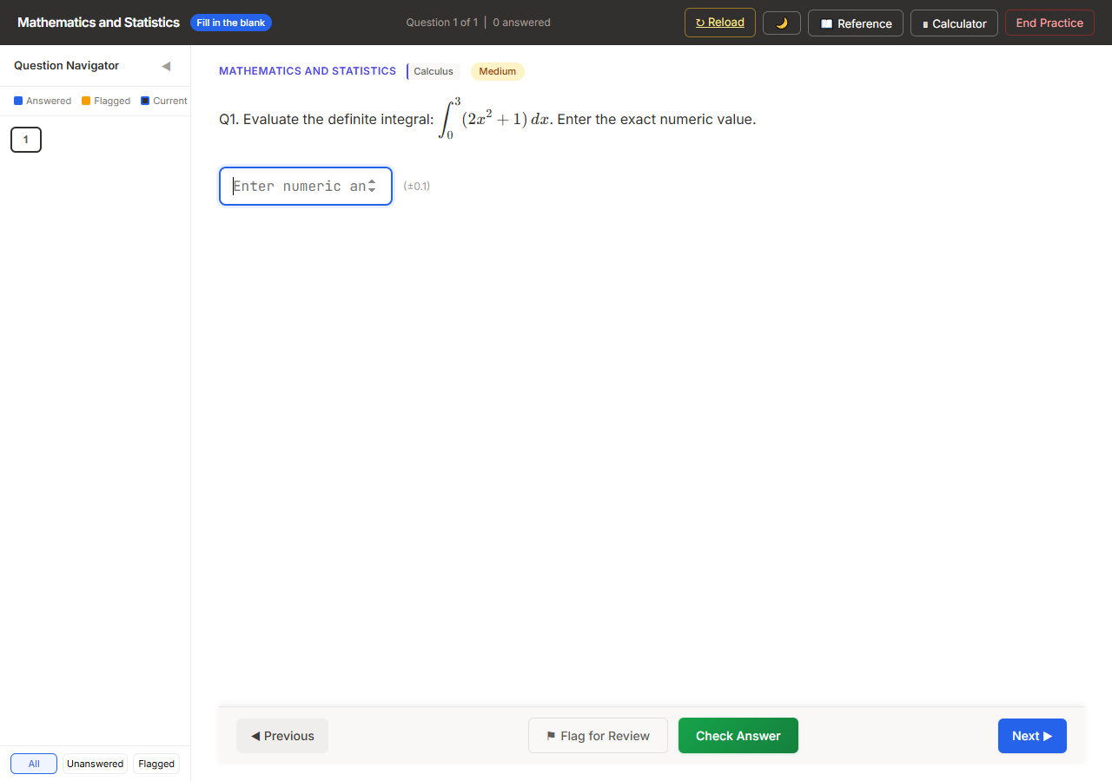Filter navigator to Unanswered questions
Image resolution: width=1112 pixels, height=781 pixels.
(95, 764)
